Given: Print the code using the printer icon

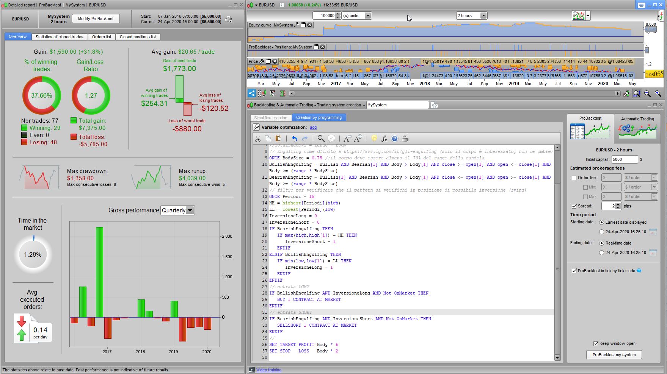Looking at the screenshot, I should [405, 139].
